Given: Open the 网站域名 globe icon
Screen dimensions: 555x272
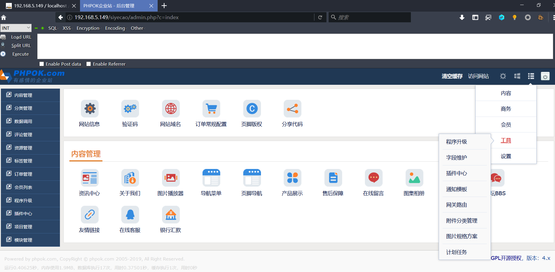Looking at the screenshot, I should click(171, 109).
